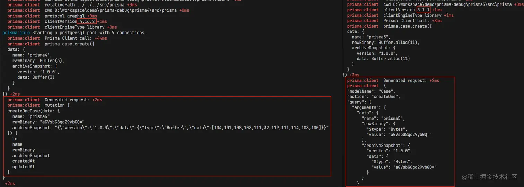The image size is (524, 187).
Task: Click the cwd path containing prisma4
Action: (x=98, y=10)
